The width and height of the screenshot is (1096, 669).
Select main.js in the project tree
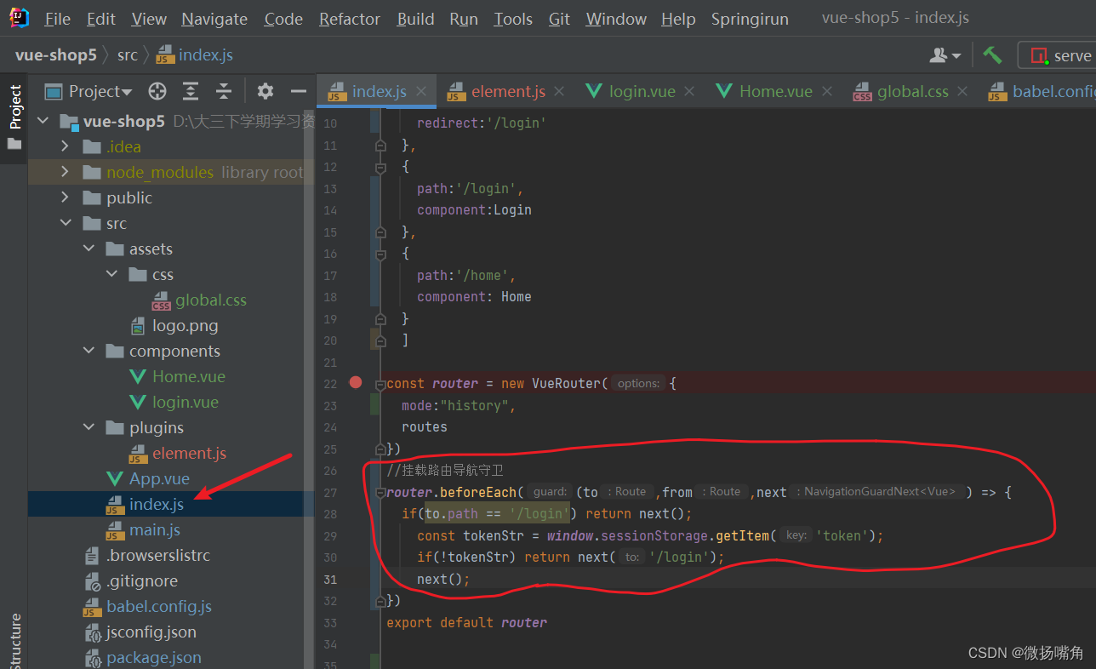click(155, 529)
